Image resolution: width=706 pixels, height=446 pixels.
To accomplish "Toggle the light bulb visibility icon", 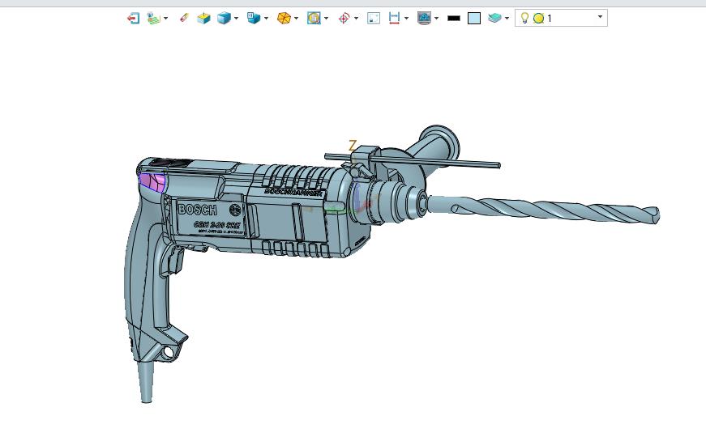I will tap(524, 18).
